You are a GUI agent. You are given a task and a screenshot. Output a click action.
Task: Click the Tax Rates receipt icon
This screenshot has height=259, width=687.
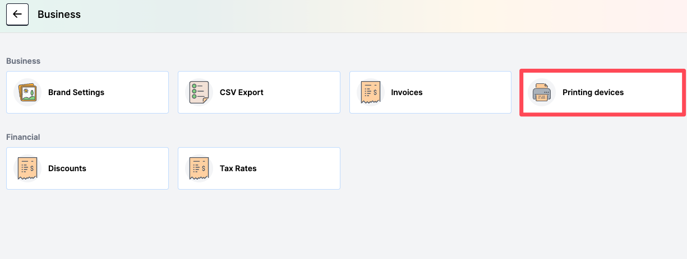[x=199, y=168]
